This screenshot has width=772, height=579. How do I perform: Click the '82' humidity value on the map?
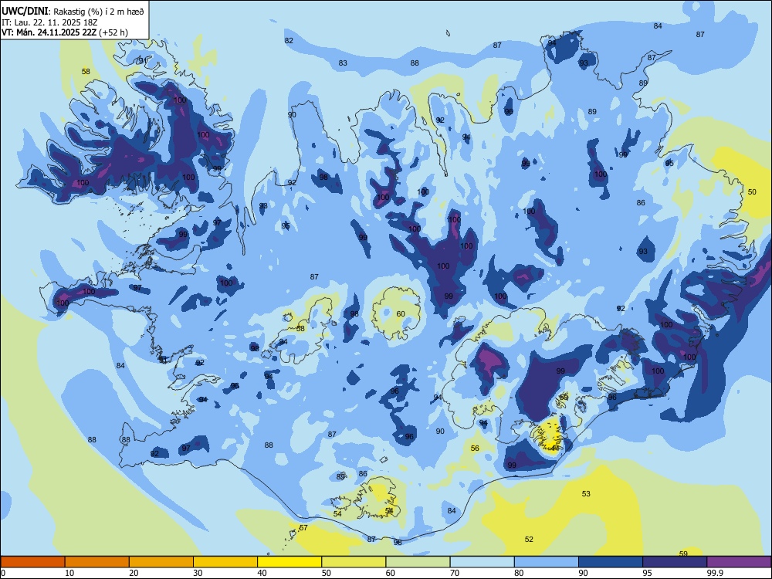pyautogui.click(x=289, y=40)
